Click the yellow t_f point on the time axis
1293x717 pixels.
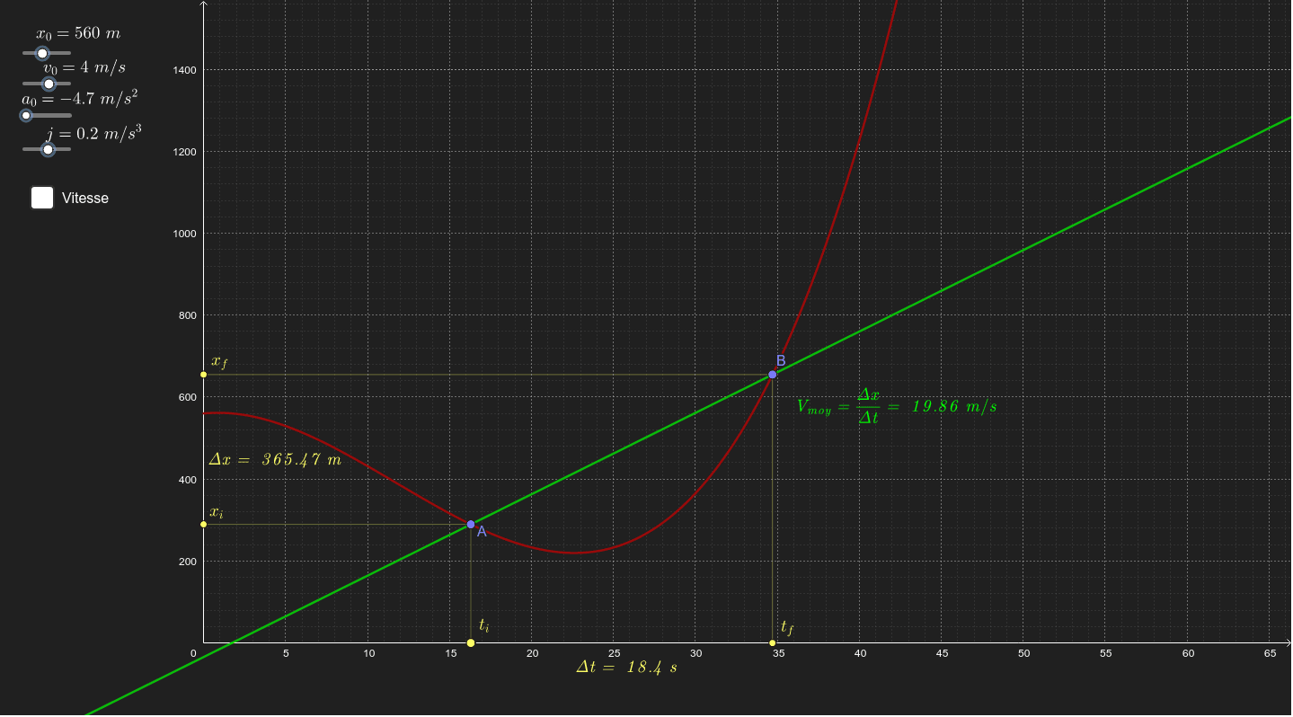[x=773, y=642]
